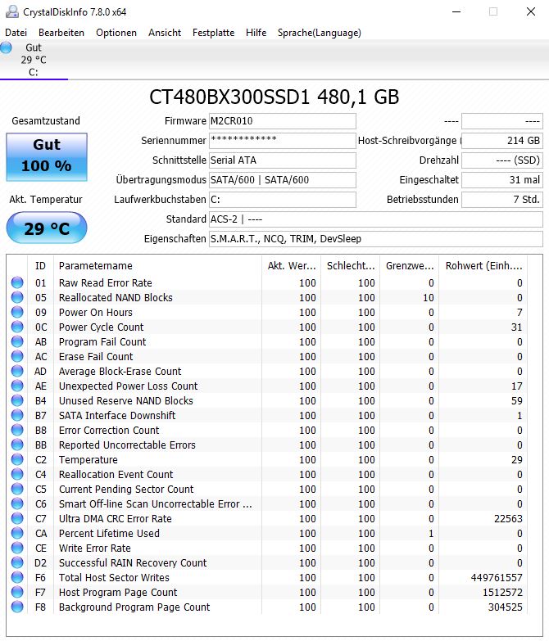This screenshot has height=641, width=549.
Task: Click the Grenzwe... column header
Action: point(409,266)
